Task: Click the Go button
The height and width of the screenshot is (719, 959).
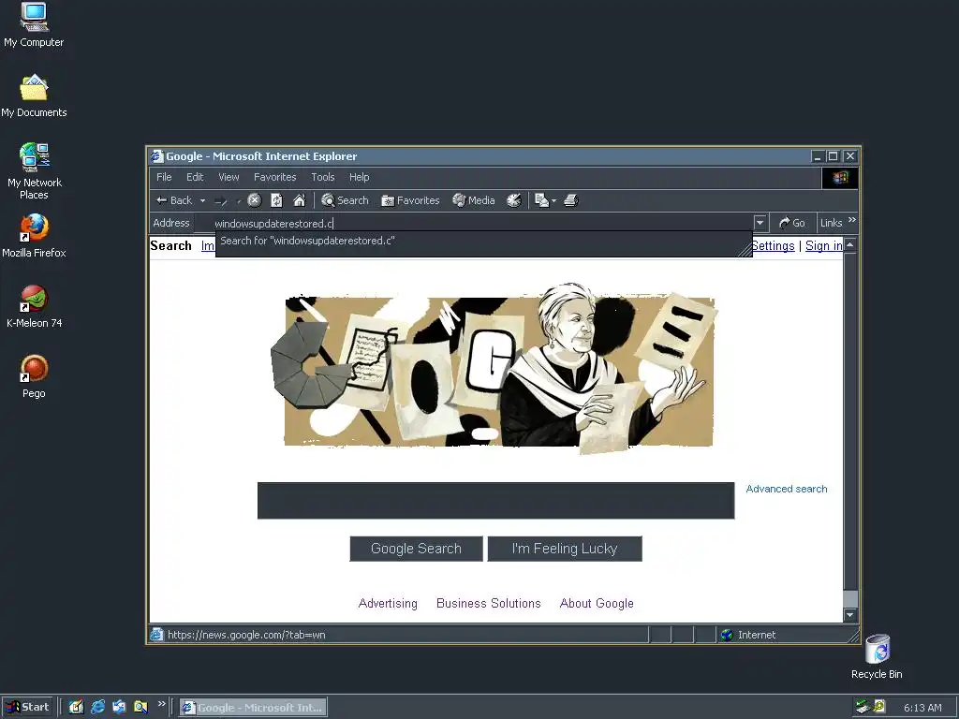Action: (x=792, y=223)
